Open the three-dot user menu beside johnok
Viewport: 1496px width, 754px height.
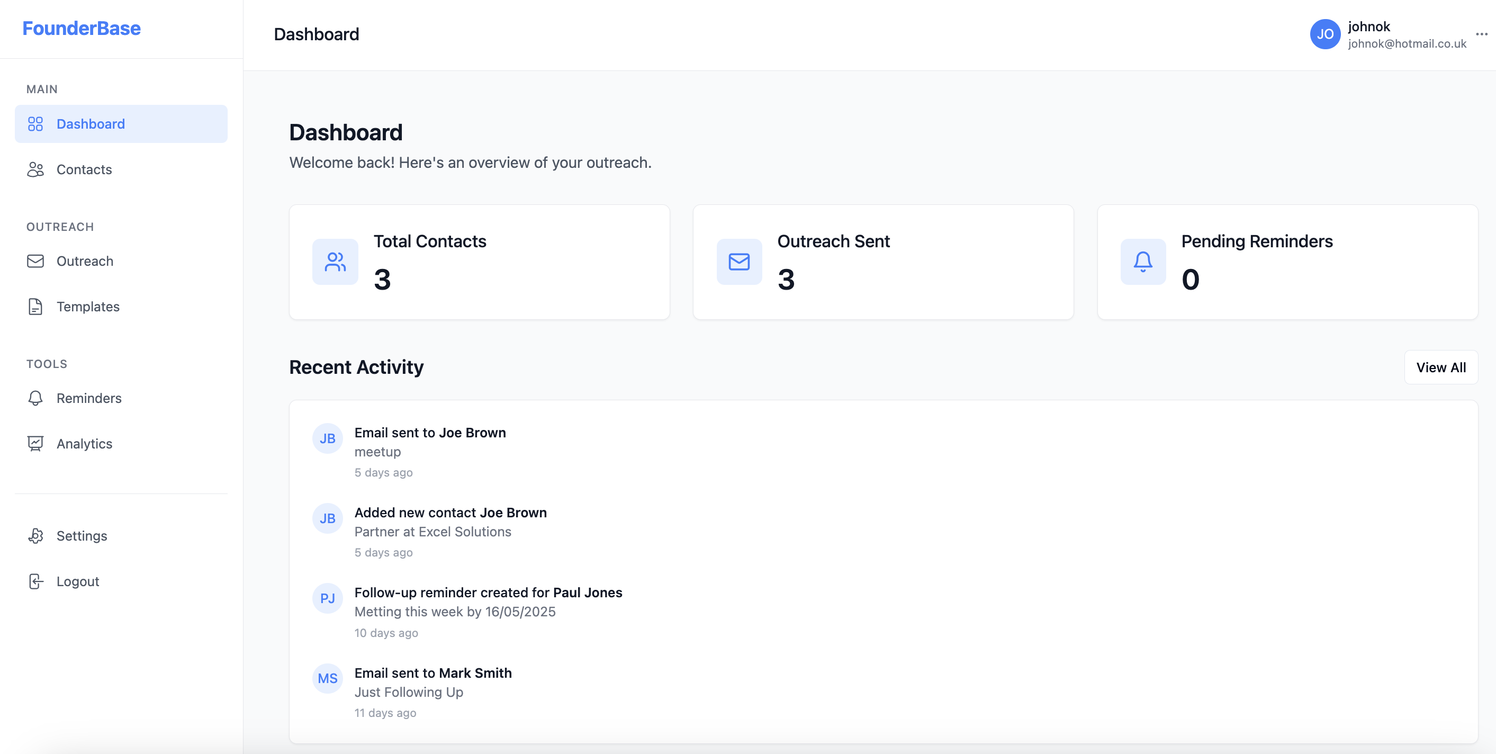pyautogui.click(x=1482, y=34)
